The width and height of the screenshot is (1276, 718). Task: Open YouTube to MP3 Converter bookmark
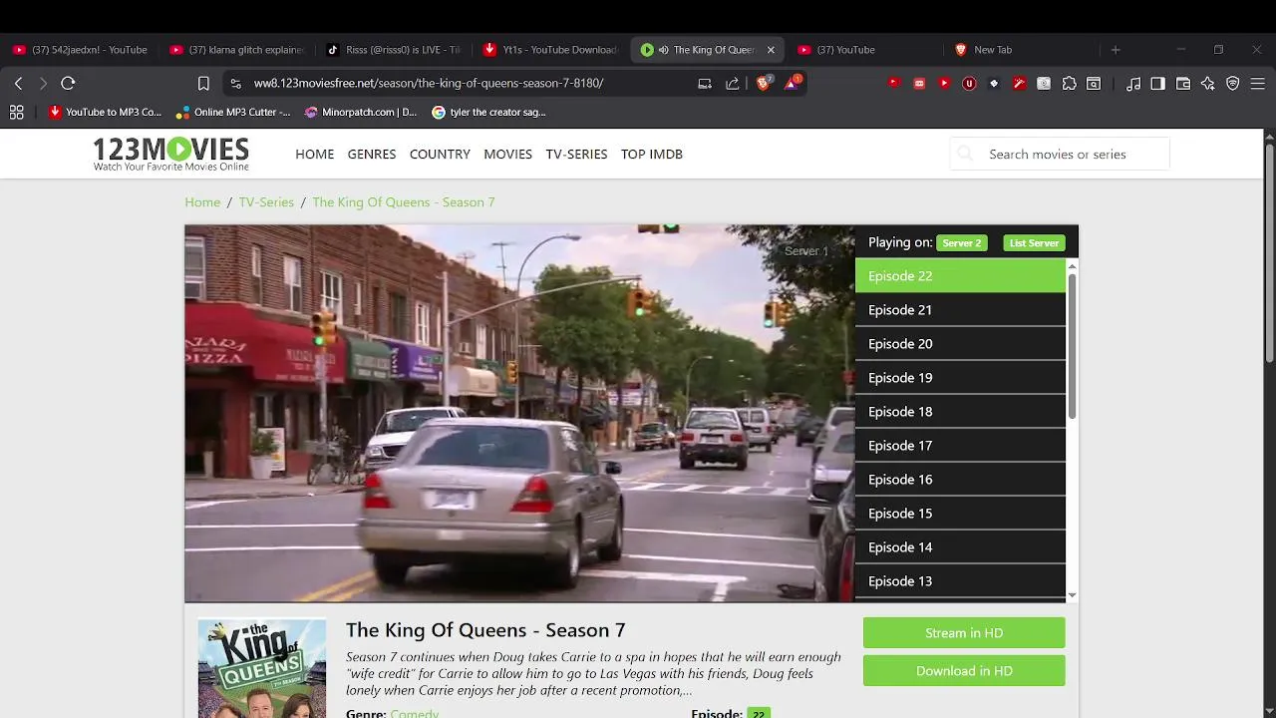(x=105, y=112)
